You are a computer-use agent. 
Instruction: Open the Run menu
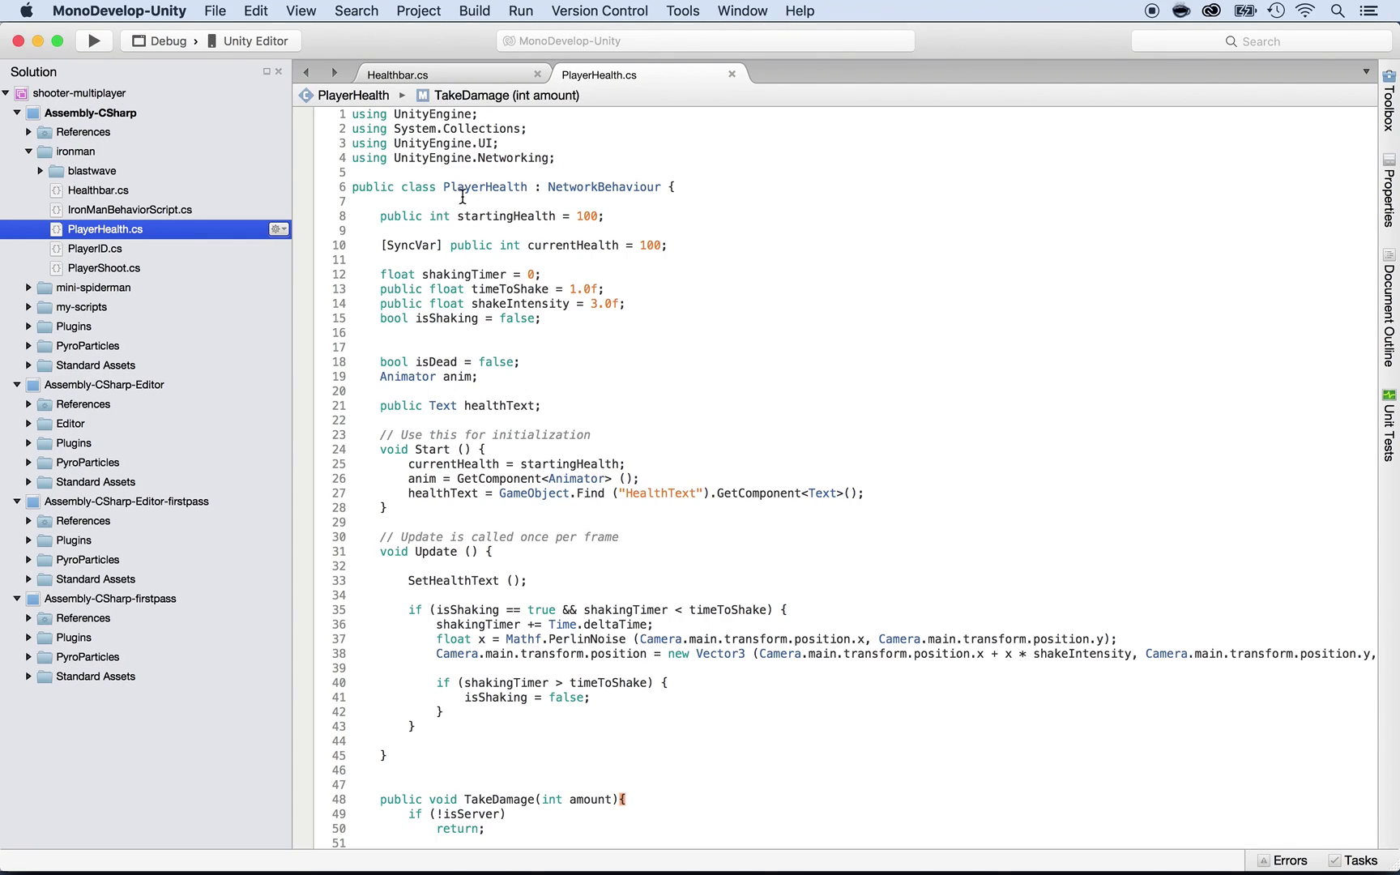(x=520, y=11)
